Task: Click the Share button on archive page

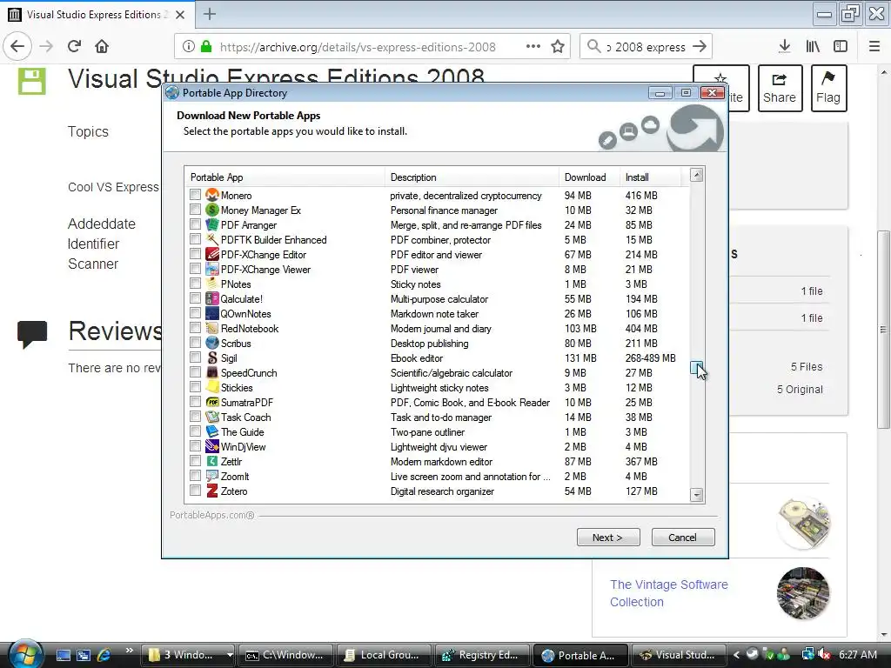Action: click(x=780, y=88)
